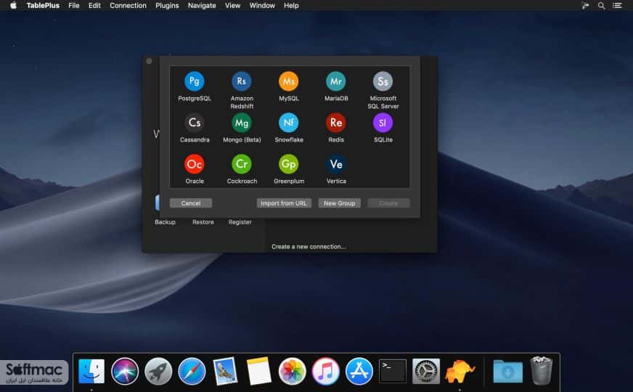Open Finder from the Dock
This screenshot has height=392, width=633.
tap(91, 371)
